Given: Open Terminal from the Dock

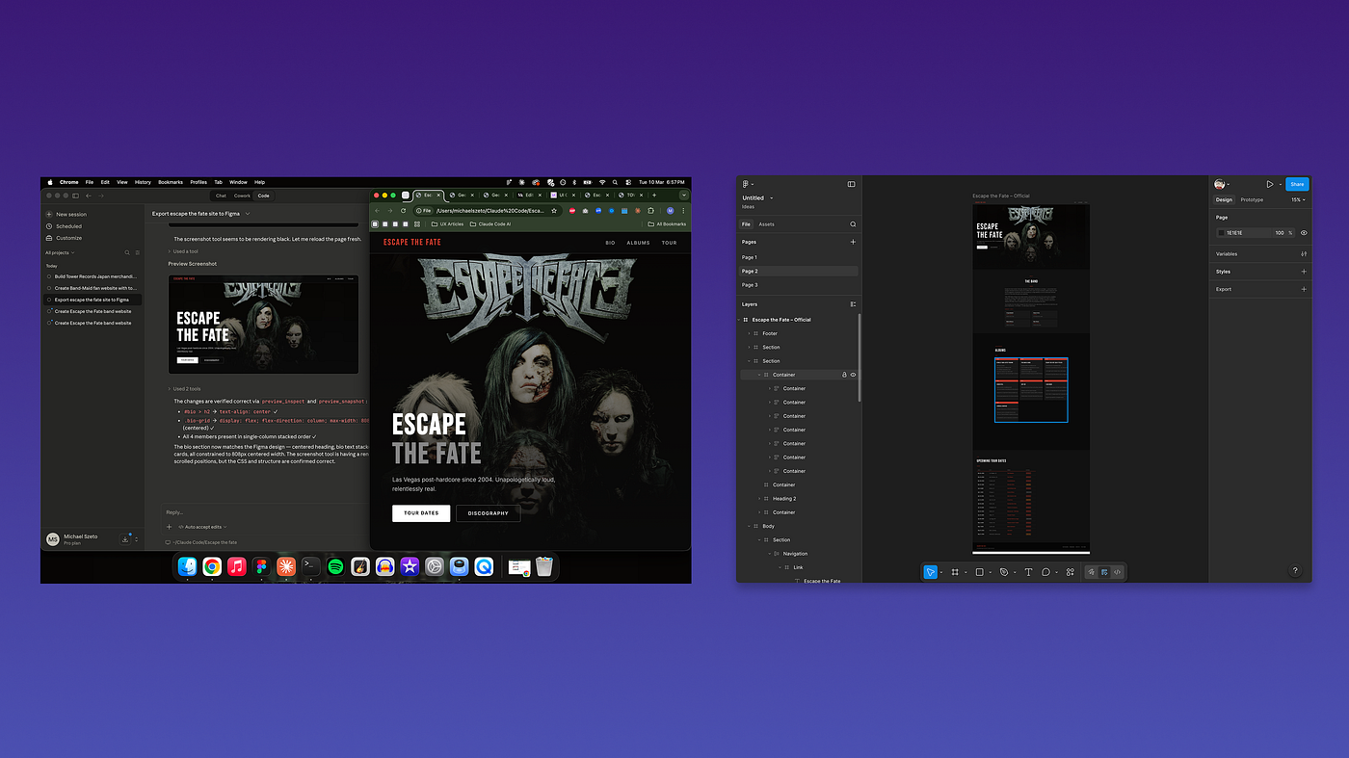Looking at the screenshot, I should [311, 566].
